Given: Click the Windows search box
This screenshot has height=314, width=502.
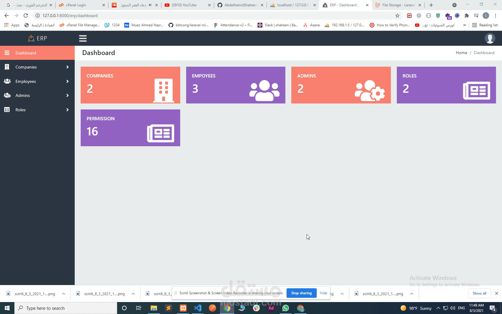Looking at the screenshot, I should [66, 308].
